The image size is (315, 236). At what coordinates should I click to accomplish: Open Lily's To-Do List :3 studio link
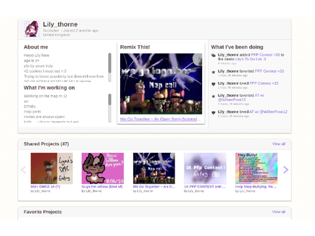coord(251,59)
